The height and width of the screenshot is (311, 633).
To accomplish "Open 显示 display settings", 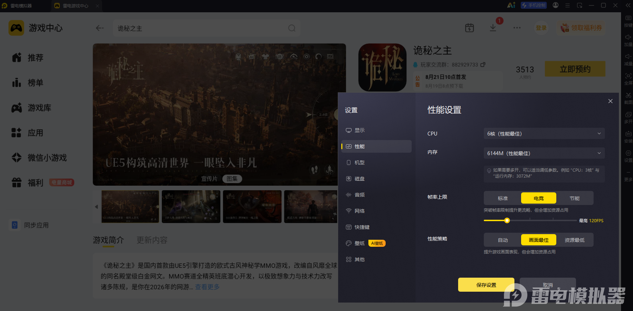I will click(376, 130).
